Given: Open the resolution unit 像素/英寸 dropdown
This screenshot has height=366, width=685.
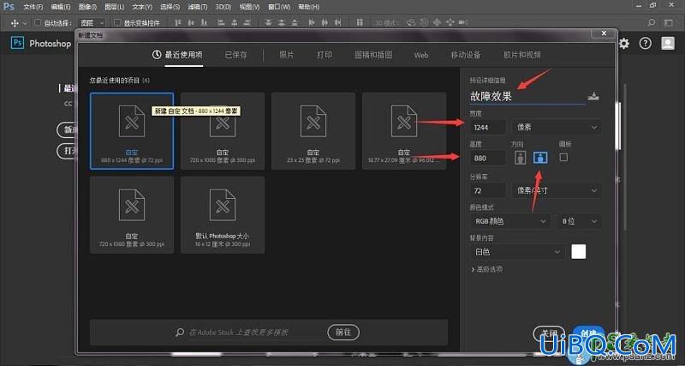Looking at the screenshot, I should coord(557,190).
